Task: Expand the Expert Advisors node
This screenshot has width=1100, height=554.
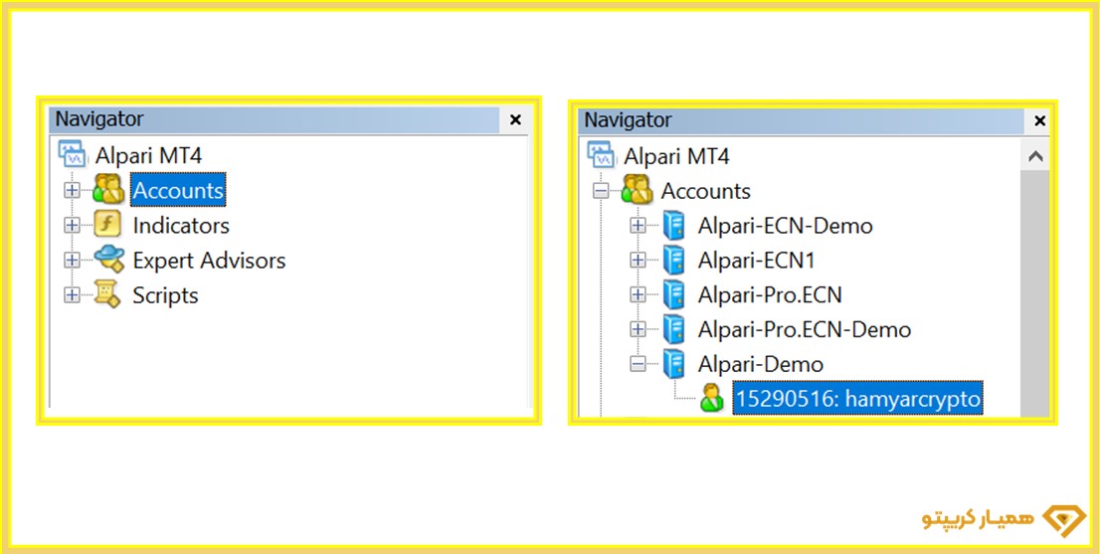Action: click(x=72, y=261)
